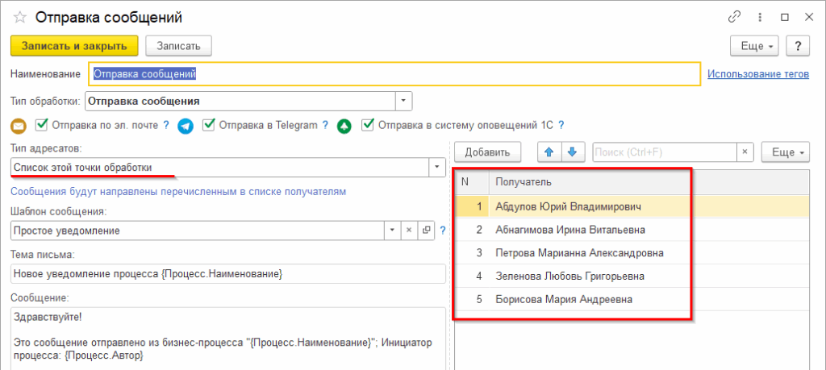Click the 1C notification bell icon

coord(344,126)
